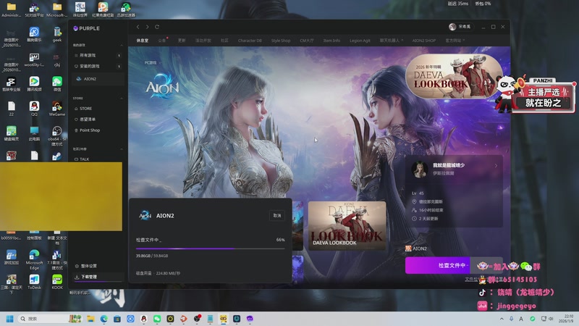
Task: Open the user account profile button
Action: [x=460, y=27]
